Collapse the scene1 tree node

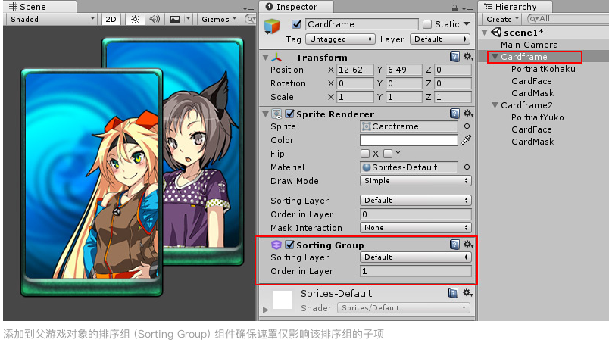485,33
